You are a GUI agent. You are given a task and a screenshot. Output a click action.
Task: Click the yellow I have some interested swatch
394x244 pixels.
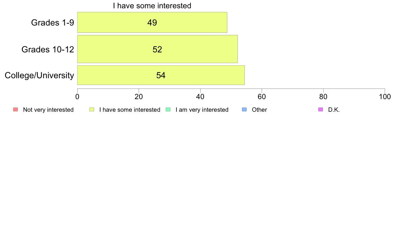[x=92, y=109]
